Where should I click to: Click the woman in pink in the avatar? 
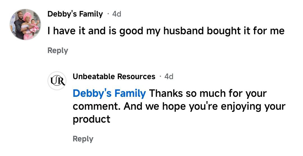pyautogui.click(x=29, y=22)
